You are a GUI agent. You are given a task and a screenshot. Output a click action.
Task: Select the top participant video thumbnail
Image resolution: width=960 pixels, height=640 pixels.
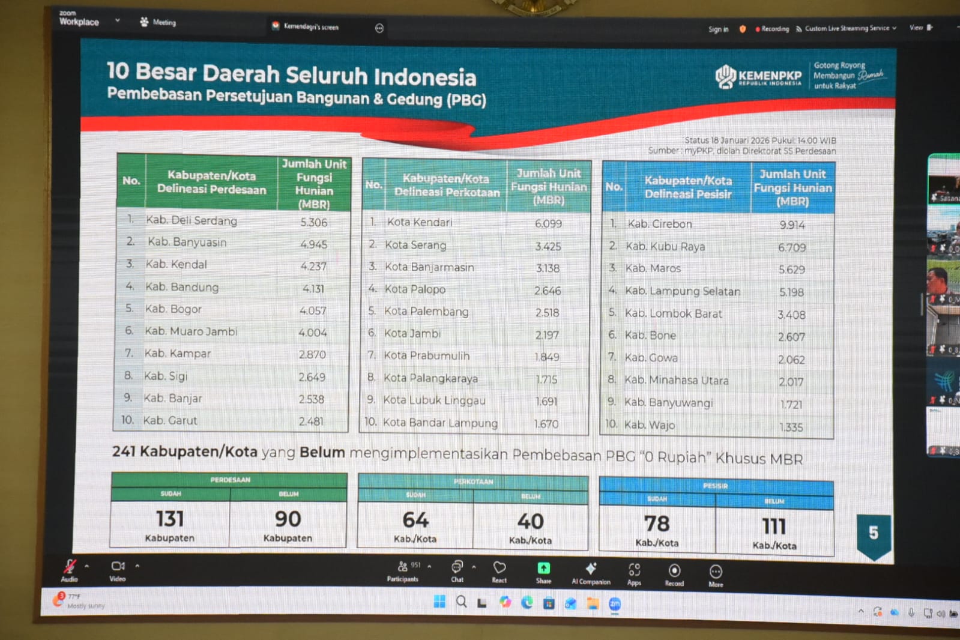tap(944, 180)
